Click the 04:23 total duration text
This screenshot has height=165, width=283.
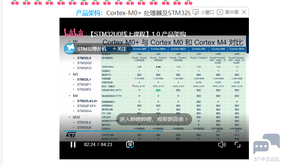[x=106, y=145]
